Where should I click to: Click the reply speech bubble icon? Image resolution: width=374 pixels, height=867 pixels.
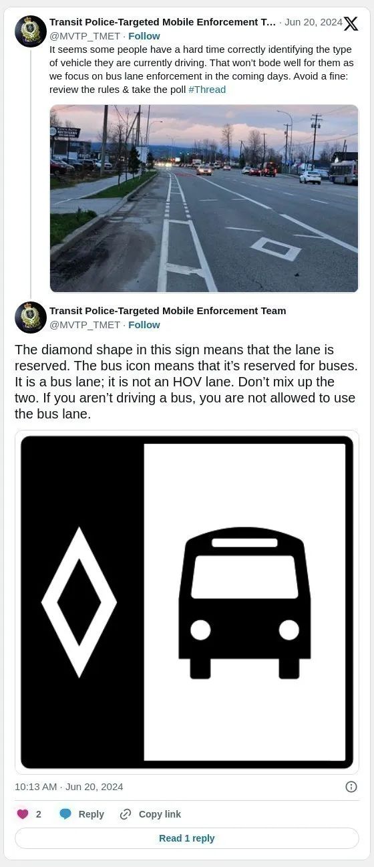65,814
